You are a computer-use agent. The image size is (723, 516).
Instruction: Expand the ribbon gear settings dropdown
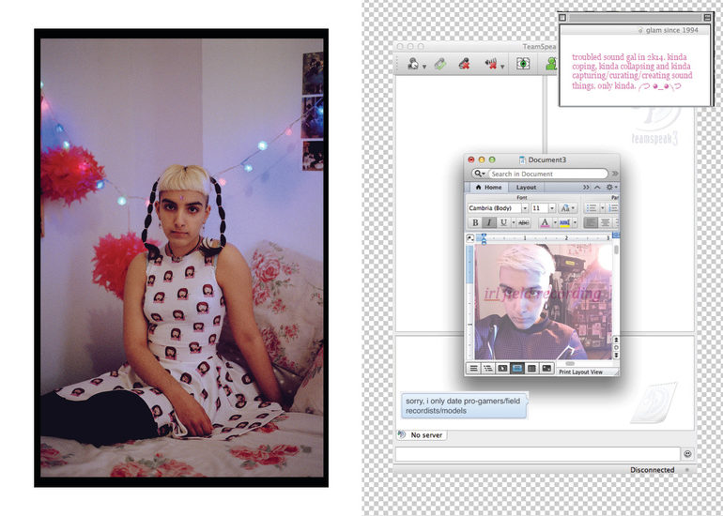pyautogui.click(x=611, y=188)
